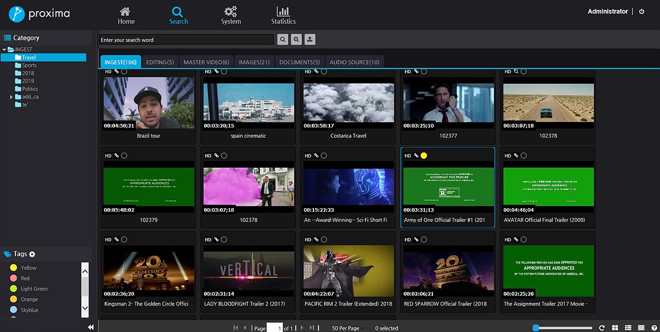Click the search word input field
This screenshot has width=660, height=332.
[186, 40]
